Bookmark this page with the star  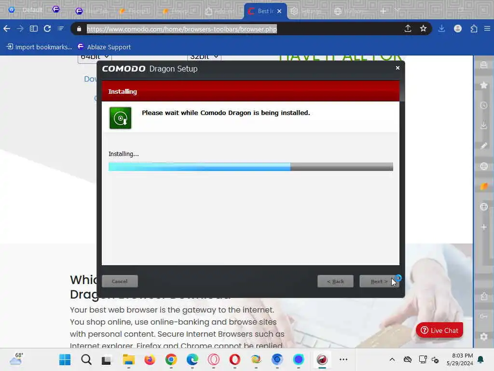coord(423,29)
